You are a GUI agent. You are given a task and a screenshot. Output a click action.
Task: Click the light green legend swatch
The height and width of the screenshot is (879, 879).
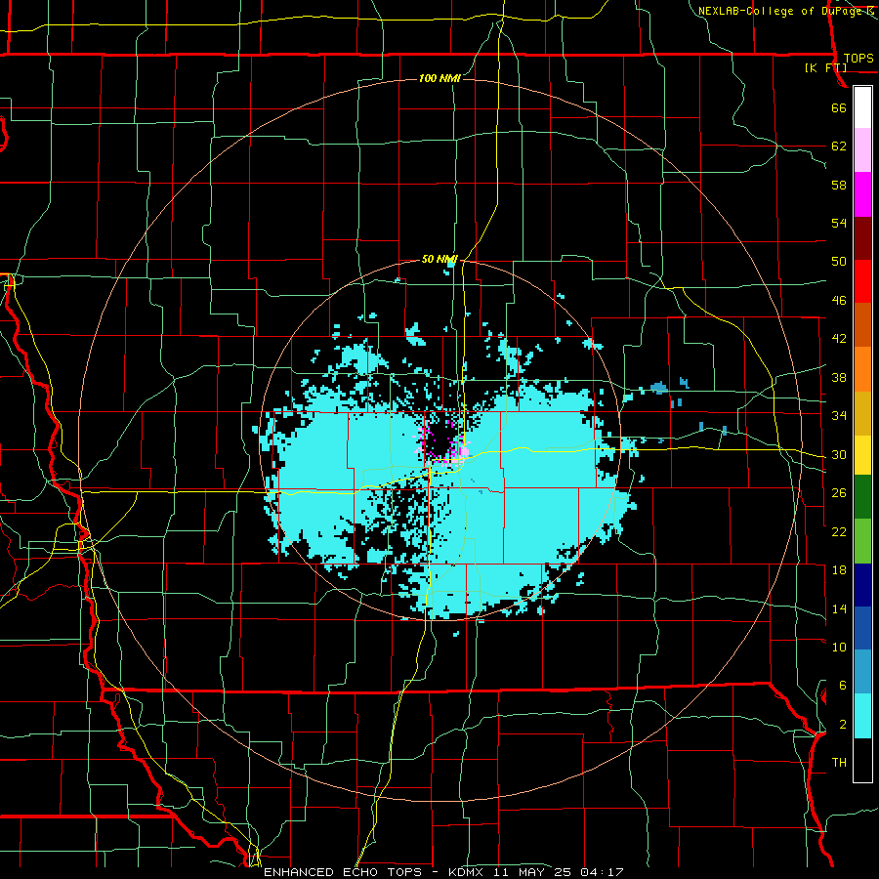[862, 541]
